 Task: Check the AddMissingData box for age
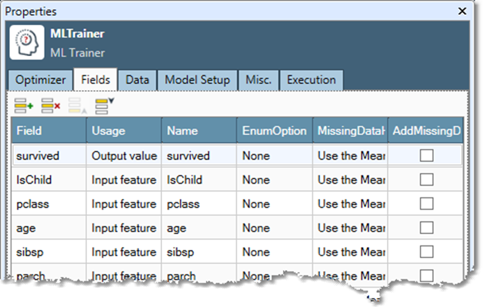pos(427,228)
